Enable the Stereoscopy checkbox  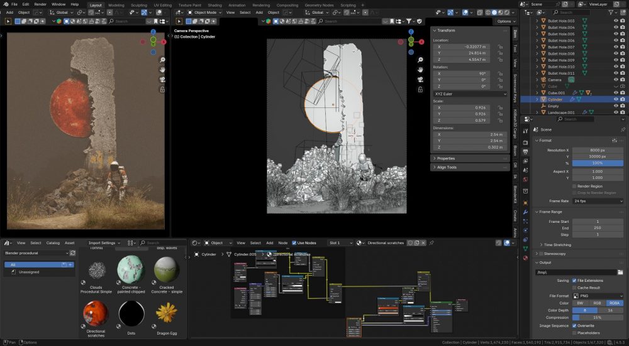pyautogui.click(x=541, y=254)
